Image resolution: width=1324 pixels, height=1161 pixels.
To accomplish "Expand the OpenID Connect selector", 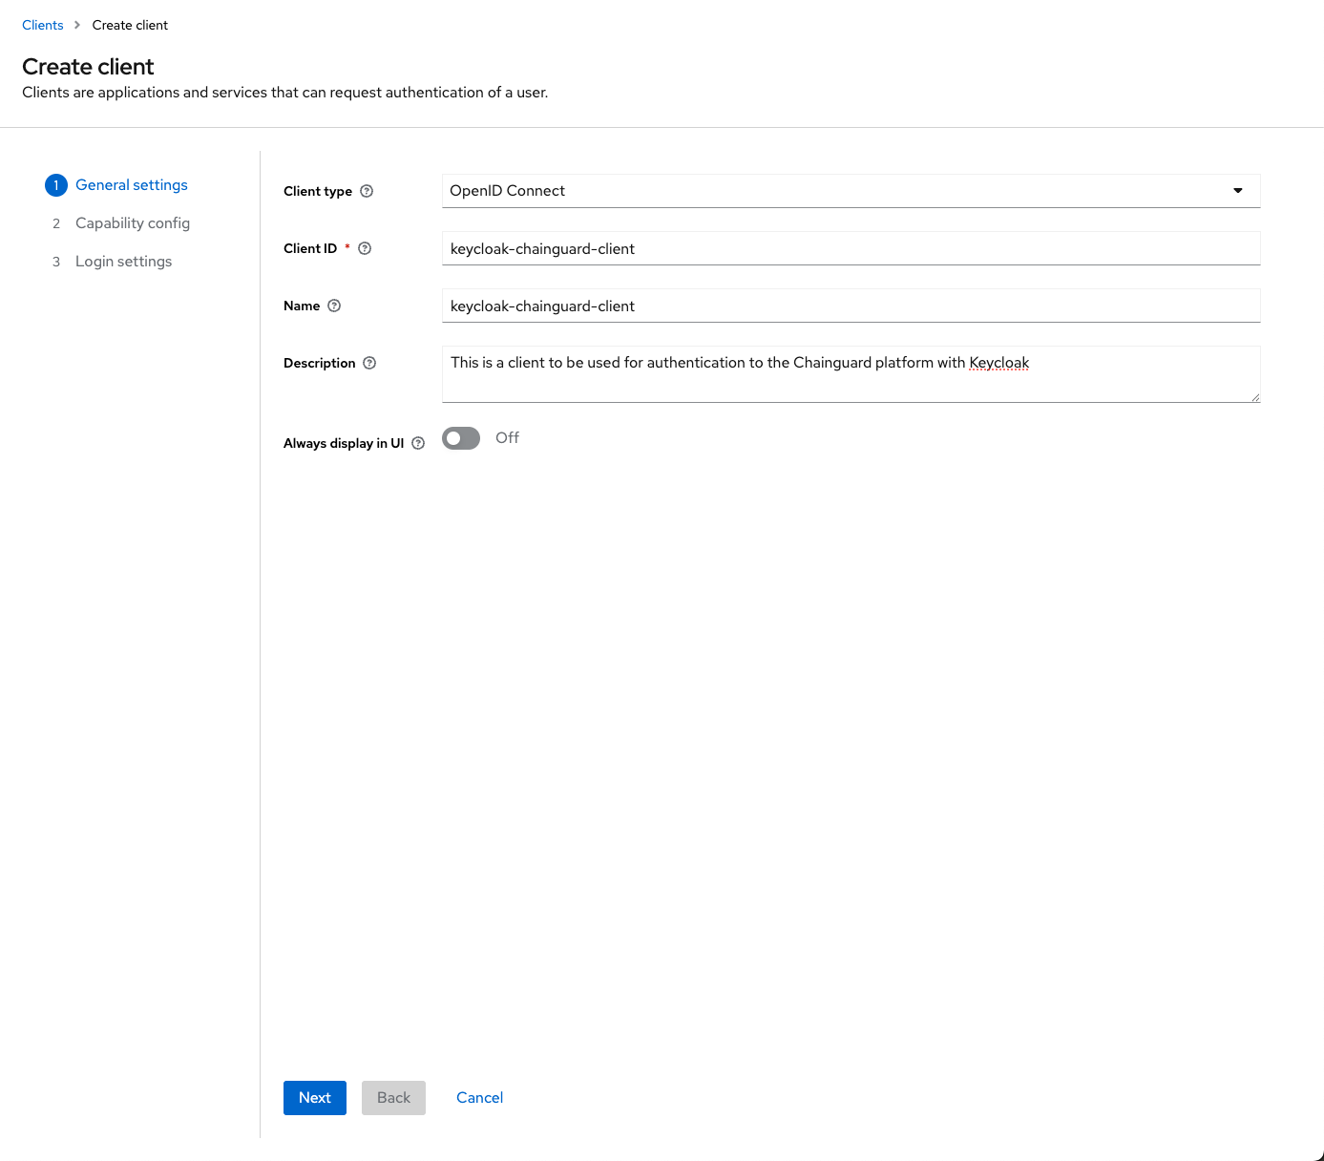I will click(850, 191).
